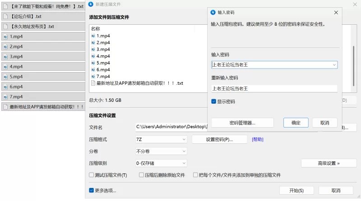Click 取消 in the 输入密码 dialog
The width and height of the screenshot is (361, 201).
(324, 123)
